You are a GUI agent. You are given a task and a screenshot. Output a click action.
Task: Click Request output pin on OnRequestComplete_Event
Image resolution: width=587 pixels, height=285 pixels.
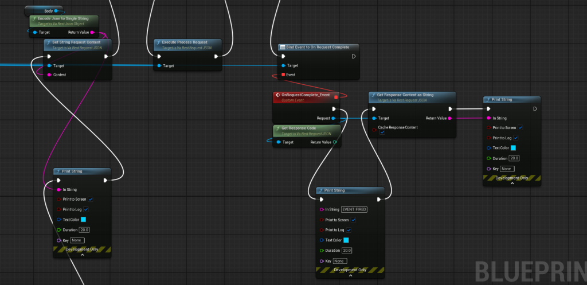(x=334, y=118)
